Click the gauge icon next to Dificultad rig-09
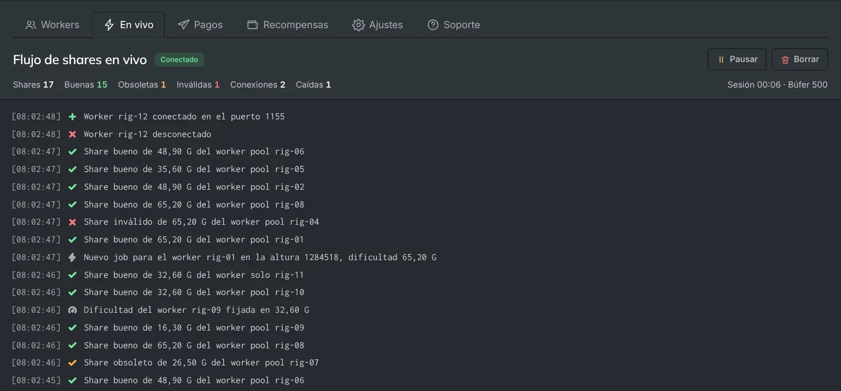Image resolution: width=841 pixels, height=391 pixels. (x=73, y=310)
